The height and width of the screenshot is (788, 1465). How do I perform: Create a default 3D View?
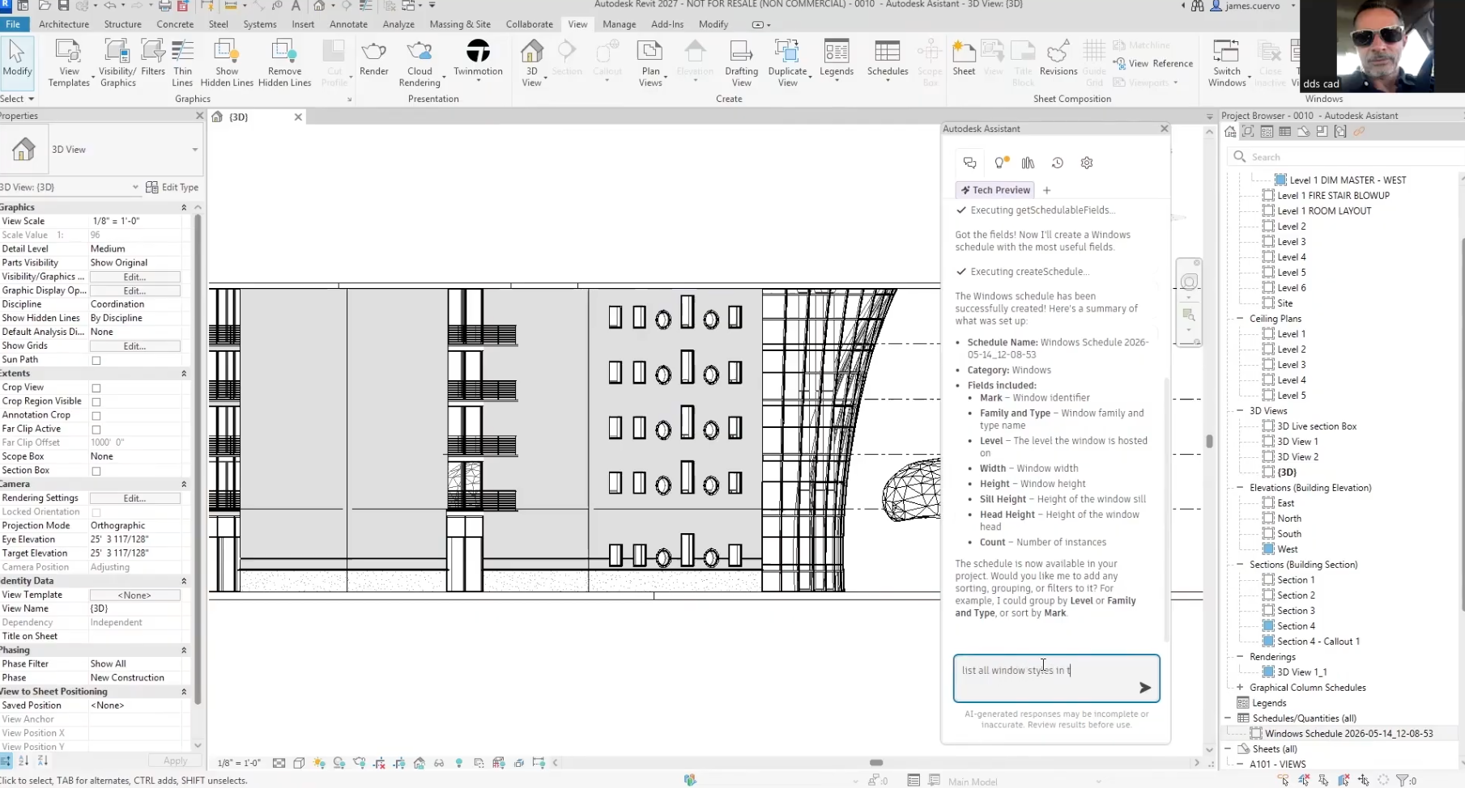[x=532, y=62]
